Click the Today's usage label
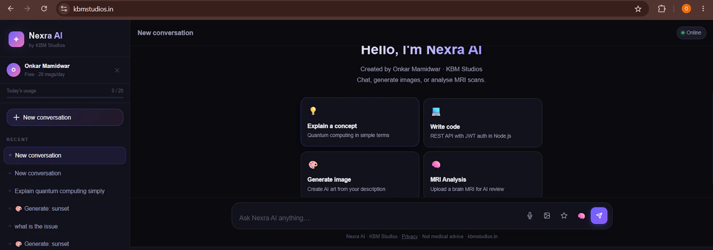713x250 pixels. 21,90
